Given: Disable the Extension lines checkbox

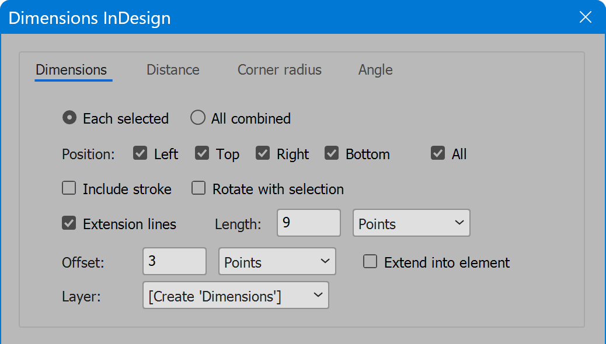Looking at the screenshot, I should pos(69,223).
